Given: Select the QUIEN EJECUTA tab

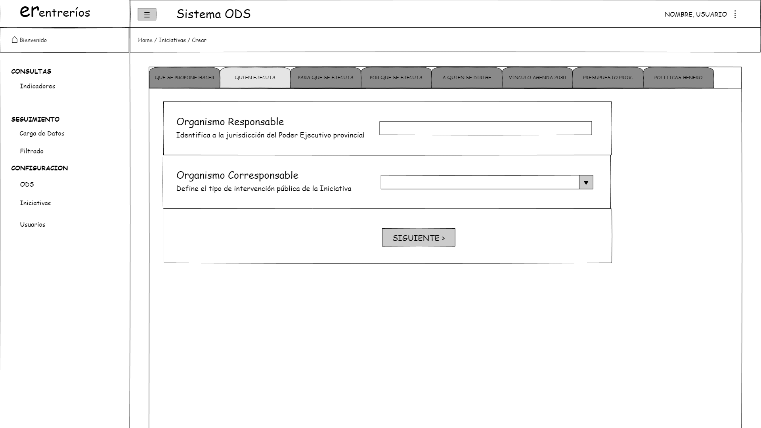Looking at the screenshot, I should (255, 78).
